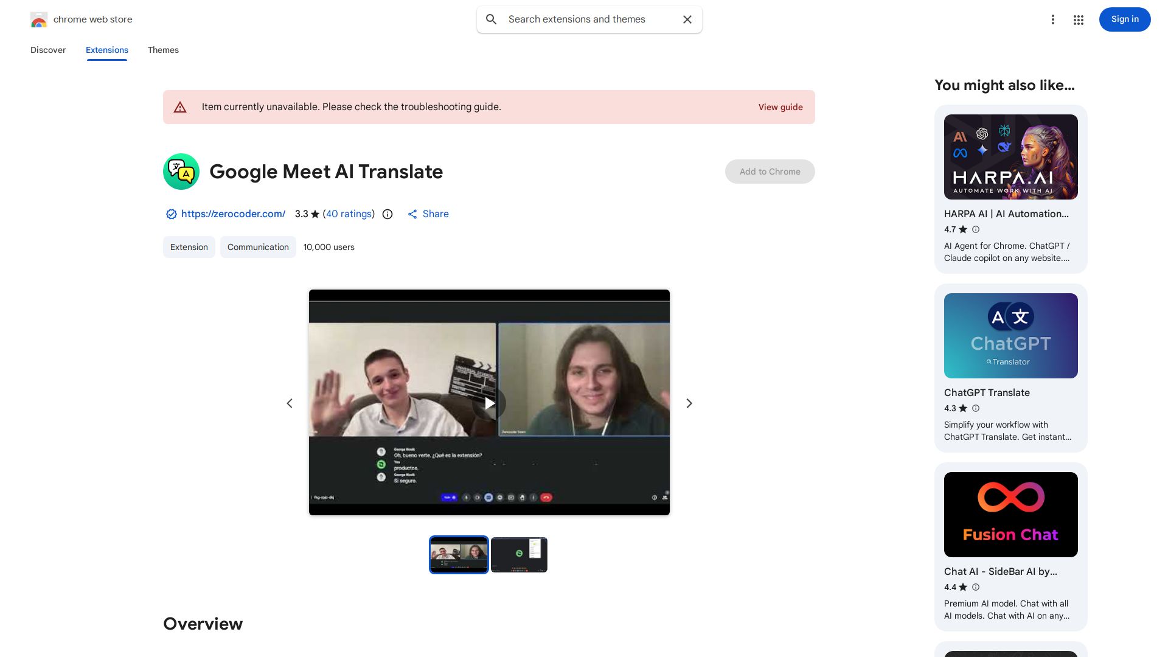Screen dimensions: 1168x657
Task: Click the verified publisher badge icon
Action: (171, 214)
